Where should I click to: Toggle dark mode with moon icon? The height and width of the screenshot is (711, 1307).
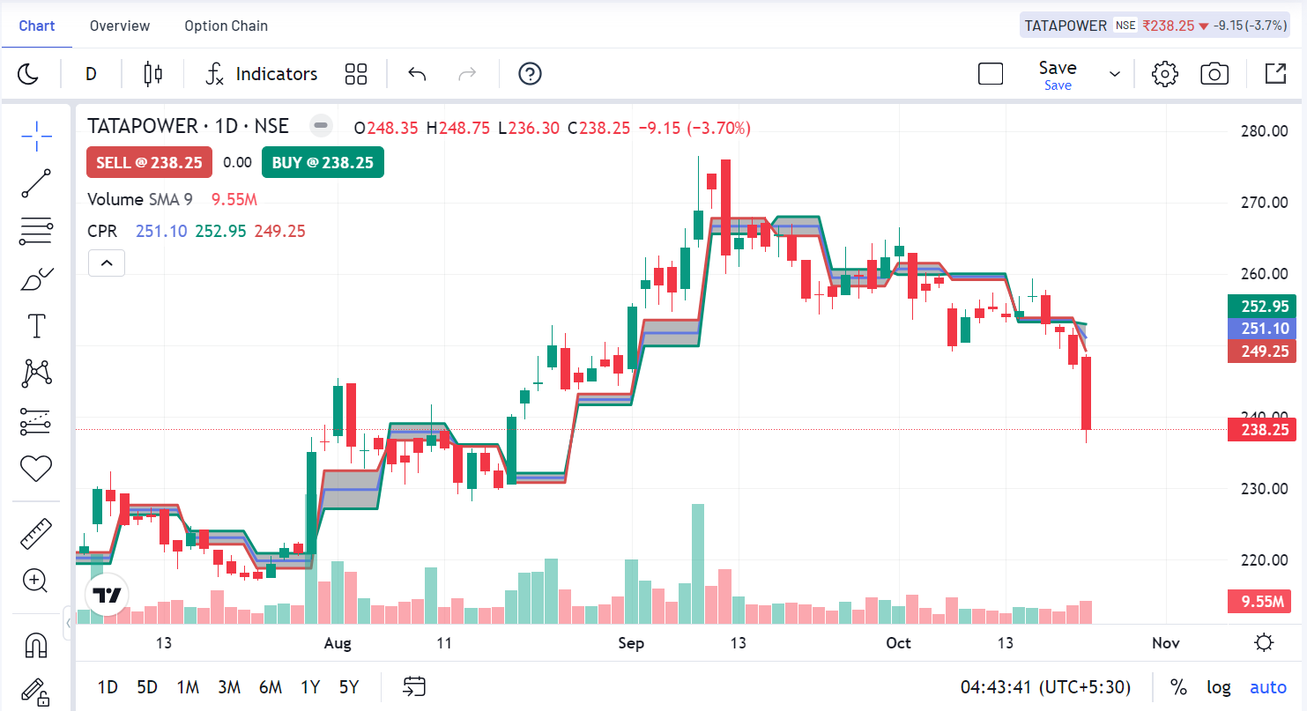(28, 74)
